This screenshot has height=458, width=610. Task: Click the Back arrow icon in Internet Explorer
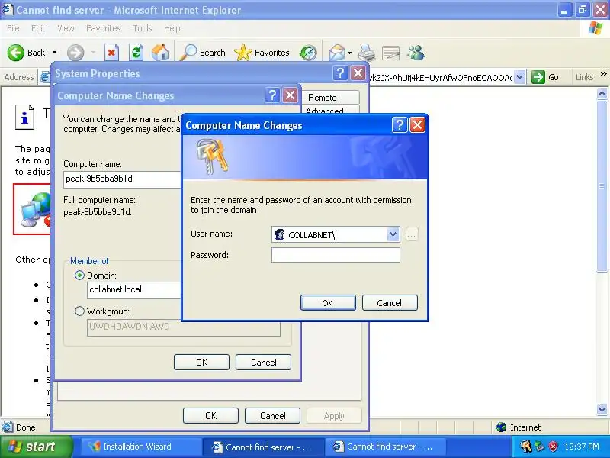pyautogui.click(x=15, y=53)
